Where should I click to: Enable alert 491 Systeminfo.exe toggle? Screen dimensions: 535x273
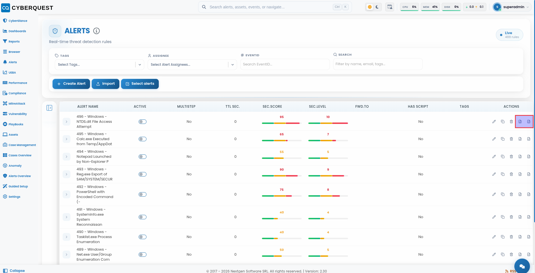coord(143,217)
